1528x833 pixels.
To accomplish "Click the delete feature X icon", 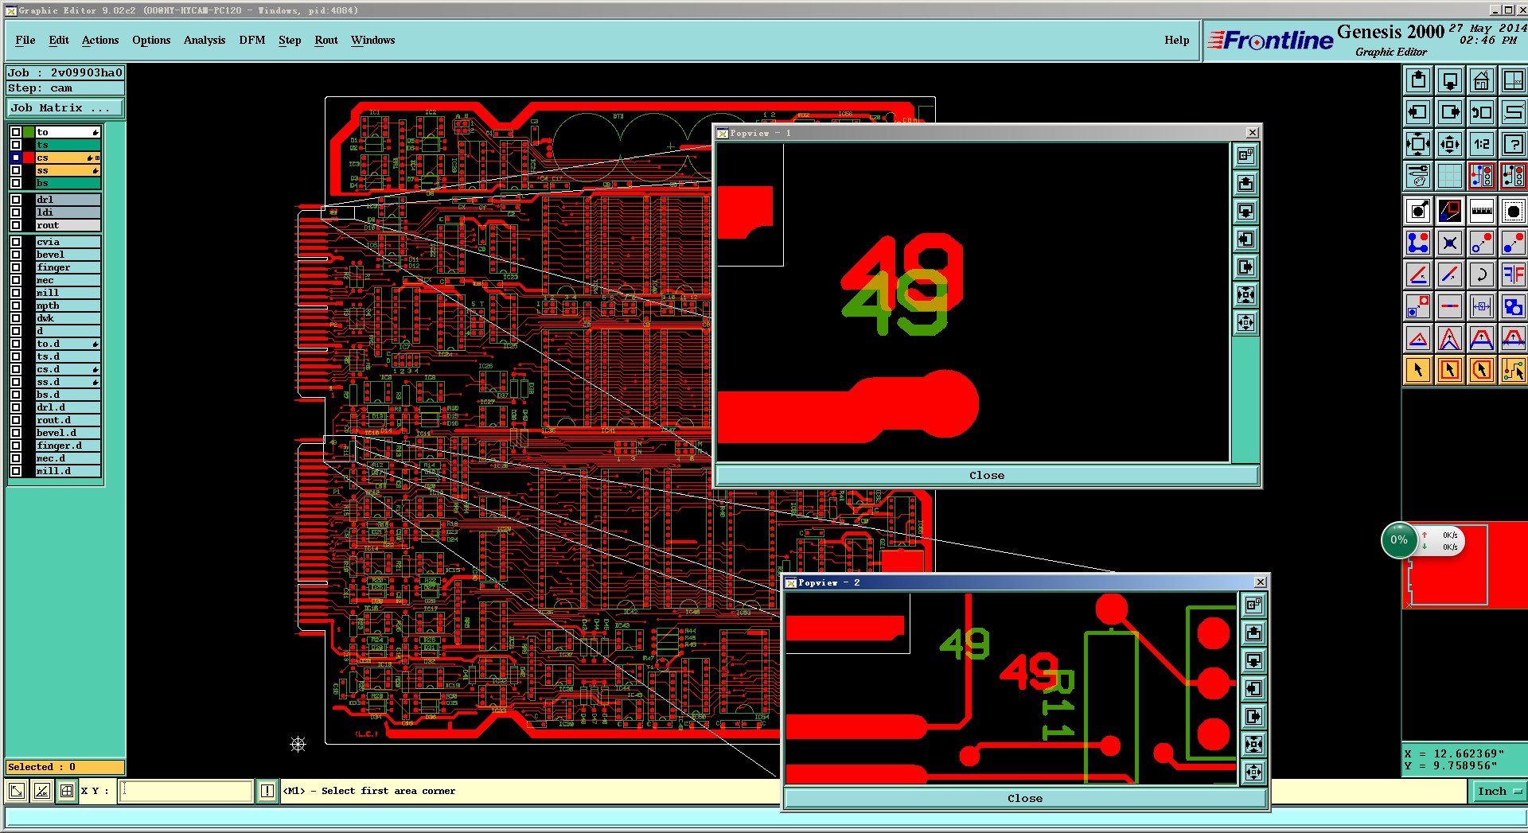I will click(1450, 243).
